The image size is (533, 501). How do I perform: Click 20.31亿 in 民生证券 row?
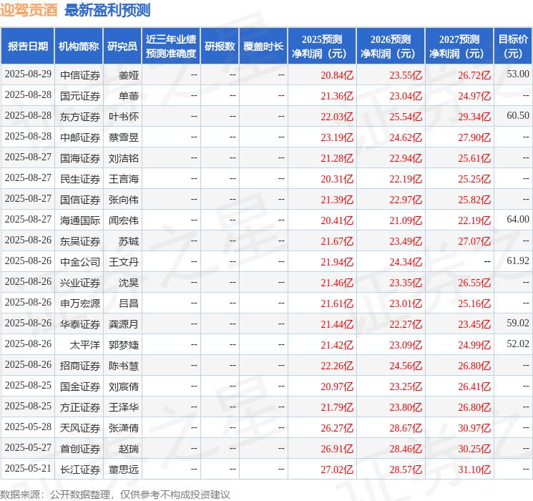coord(337,179)
